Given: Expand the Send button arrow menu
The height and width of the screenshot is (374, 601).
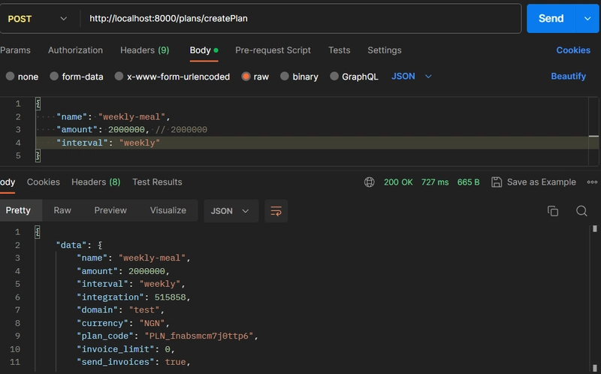Looking at the screenshot, I should (587, 19).
